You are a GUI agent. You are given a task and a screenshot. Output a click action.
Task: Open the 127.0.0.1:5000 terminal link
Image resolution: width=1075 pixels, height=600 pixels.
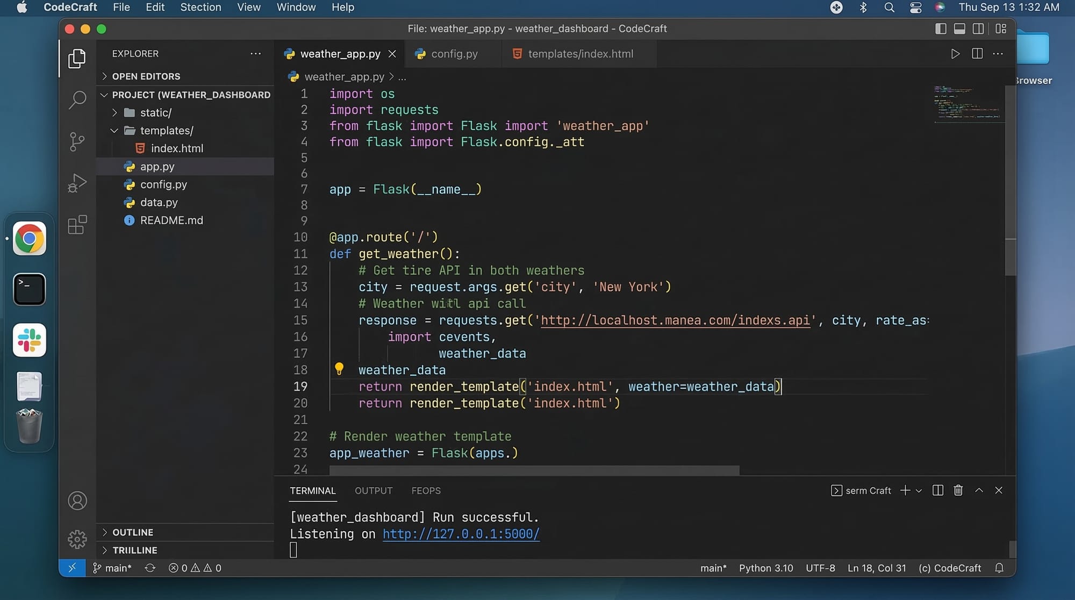click(x=461, y=534)
